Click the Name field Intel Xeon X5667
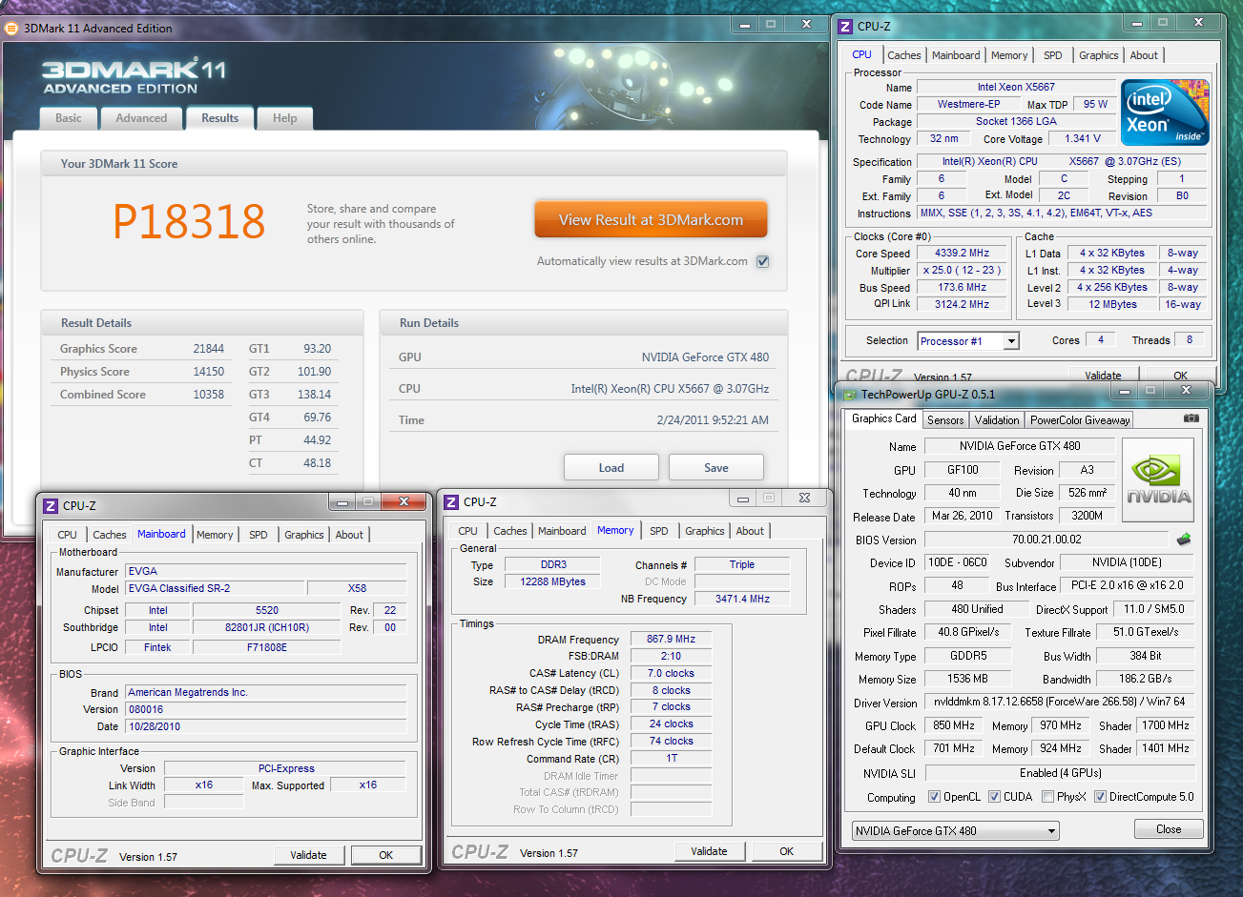Image resolution: width=1243 pixels, height=897 pixels. pyautogui.click(x=1017, y=88)
